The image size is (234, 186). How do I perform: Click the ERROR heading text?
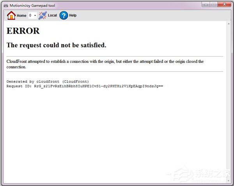[23, 31]
